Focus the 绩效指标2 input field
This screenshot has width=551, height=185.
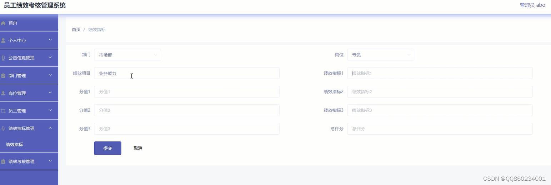[440, 92]
